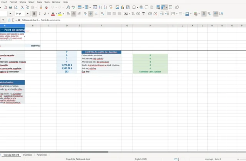The width and height of the screenshot is (246, 161).
Task: Click the Sort dialog icon
Action: coord(95,7)
